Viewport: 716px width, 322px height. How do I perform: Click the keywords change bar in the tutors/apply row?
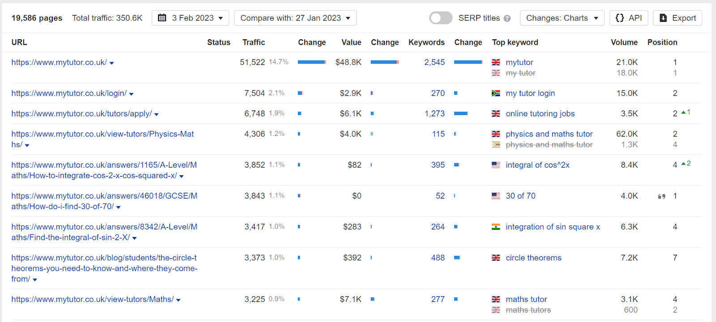click(461, 114)
